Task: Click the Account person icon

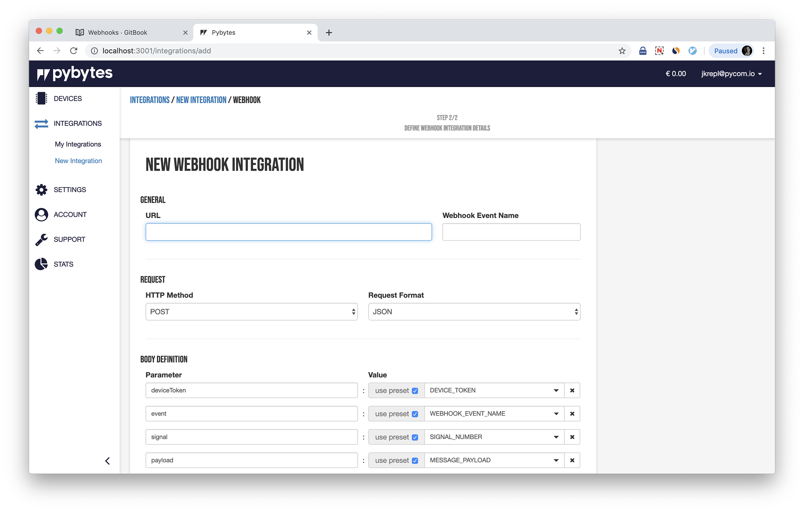Action: 41,215
